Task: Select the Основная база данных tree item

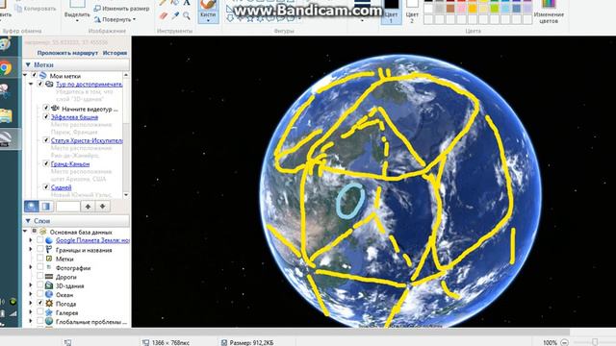Action: 81,232
